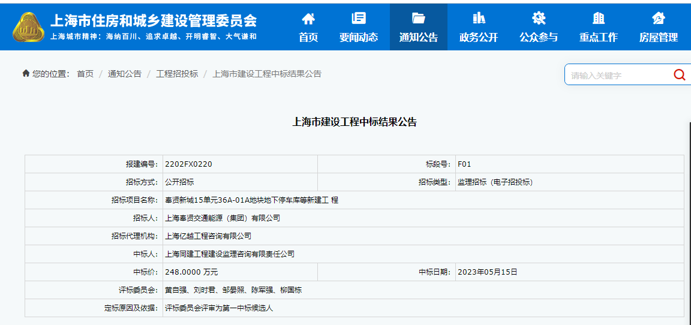Click the site title 上海市住房和城乡建设管理委员会

[154, 20]
